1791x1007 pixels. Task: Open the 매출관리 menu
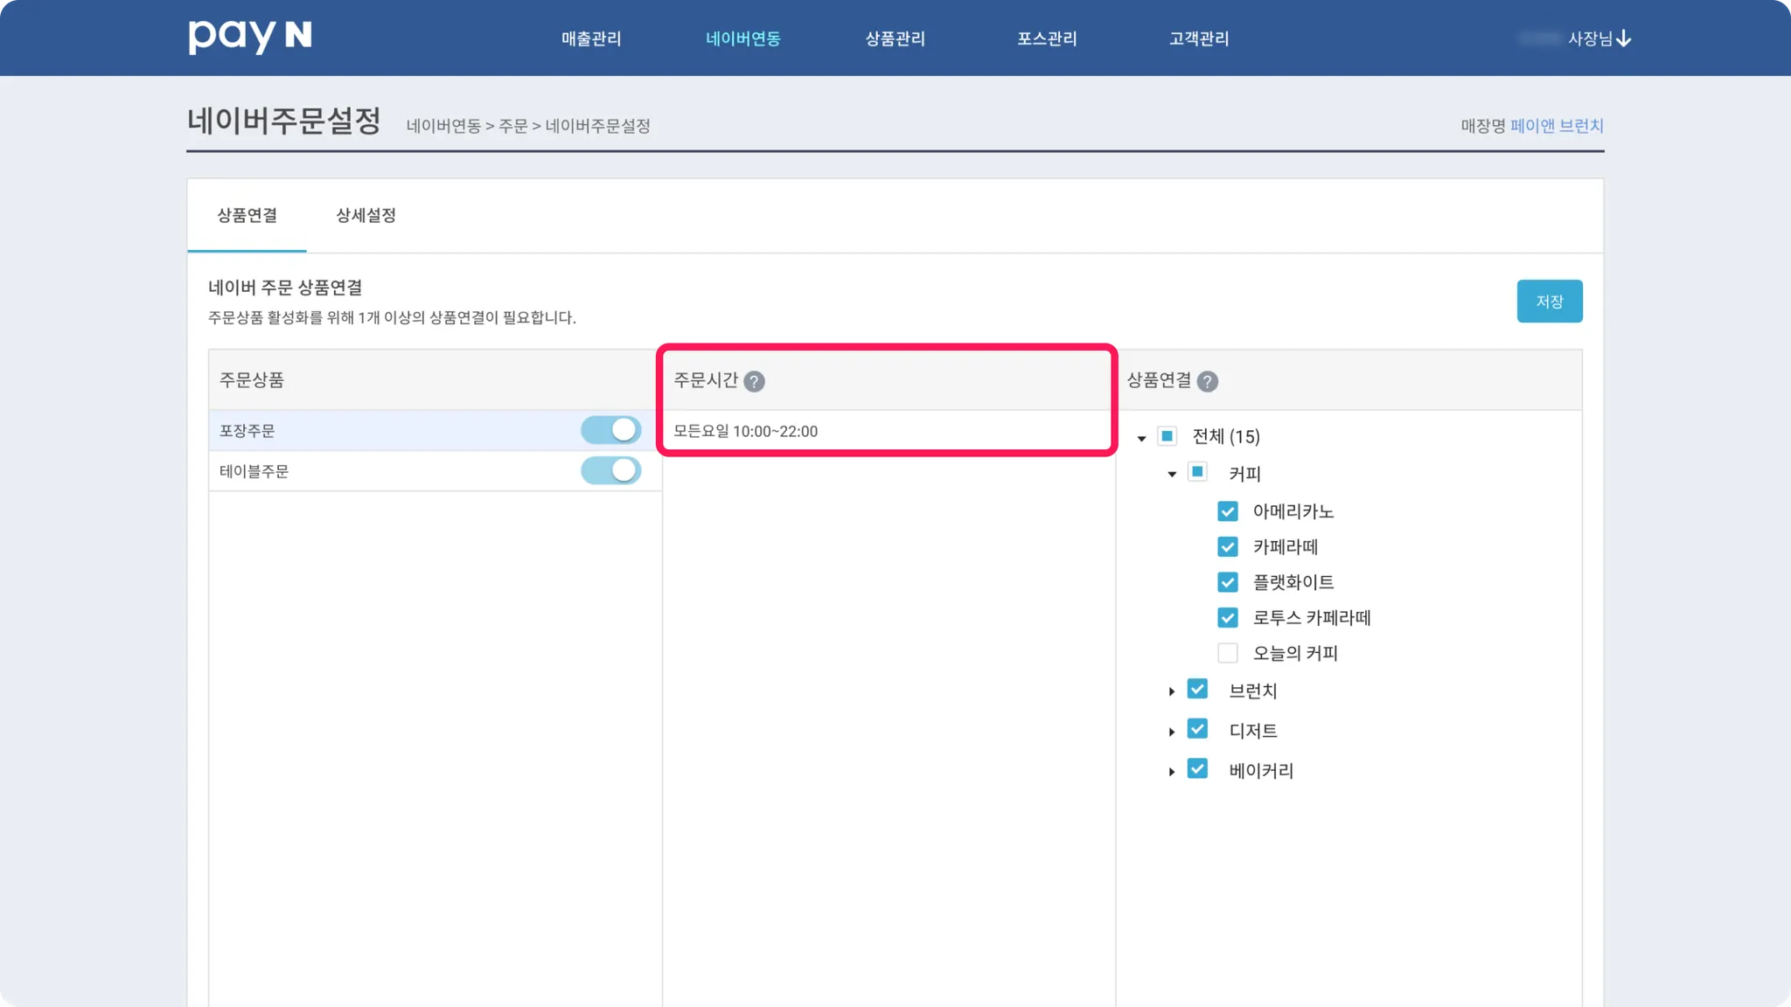click(591, 38)
